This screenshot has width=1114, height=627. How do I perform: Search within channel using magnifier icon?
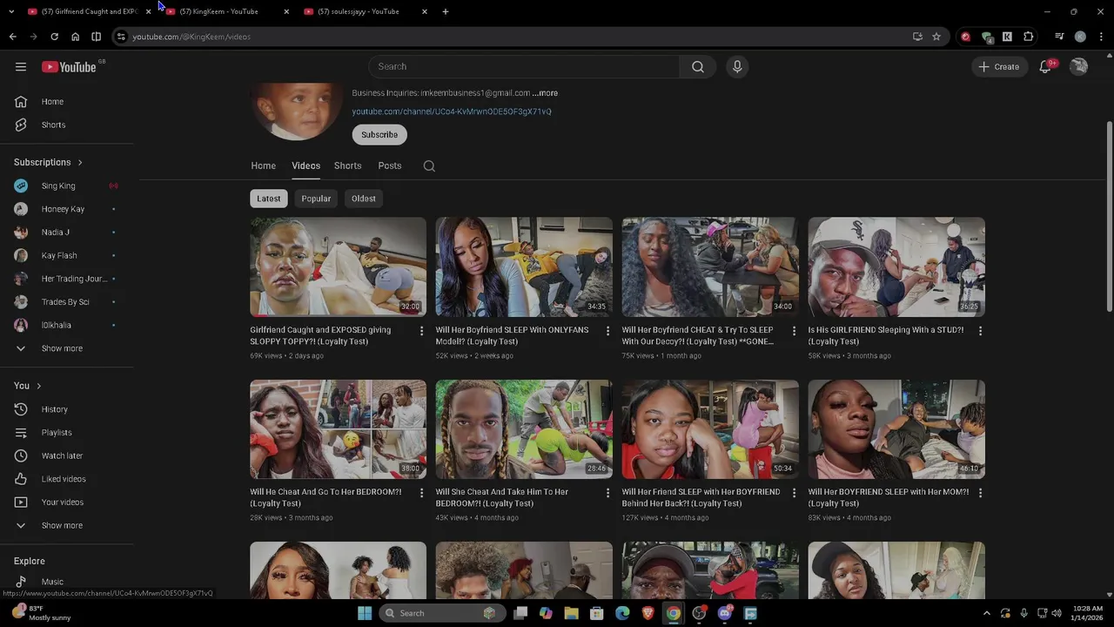pyautogui.click(x=429, y=165)
